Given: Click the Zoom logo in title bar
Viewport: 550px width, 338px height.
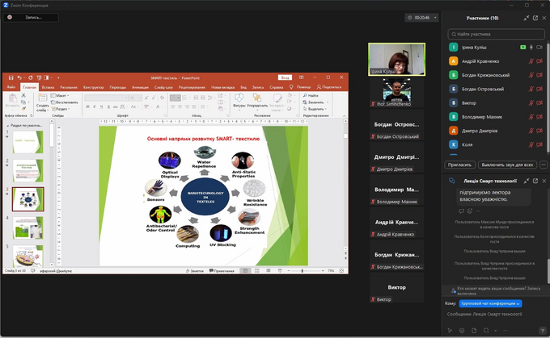Looking at the screenshot, I should [6, 4].
